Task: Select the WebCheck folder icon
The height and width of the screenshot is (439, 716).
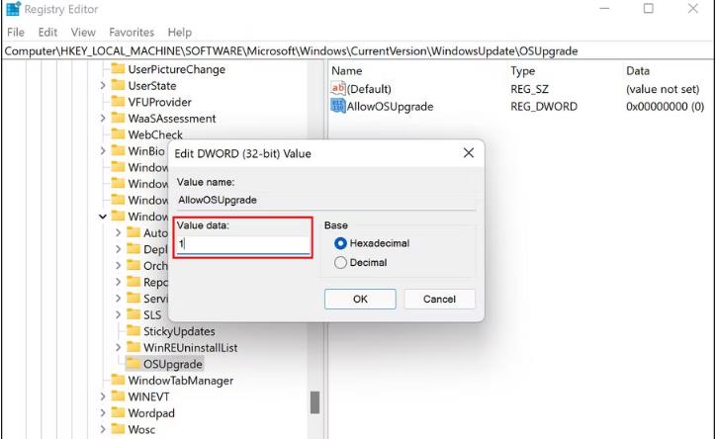Action: (x=118, y=134)
